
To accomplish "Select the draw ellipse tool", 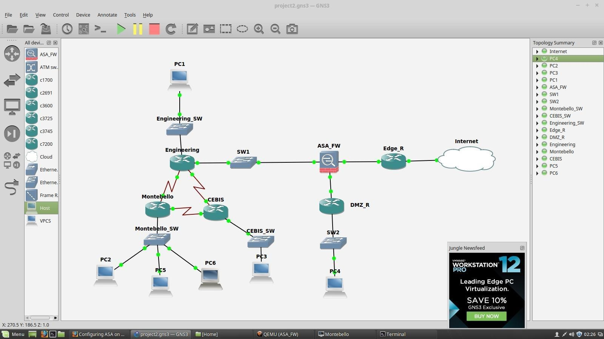I will pos(242,29).
